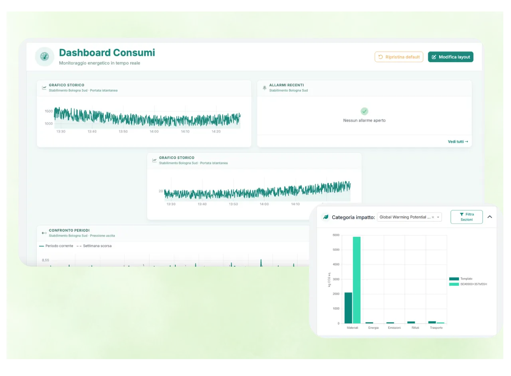
Task: Open the Global Warming Potential dropdown arrow
Action: point(438,217)
